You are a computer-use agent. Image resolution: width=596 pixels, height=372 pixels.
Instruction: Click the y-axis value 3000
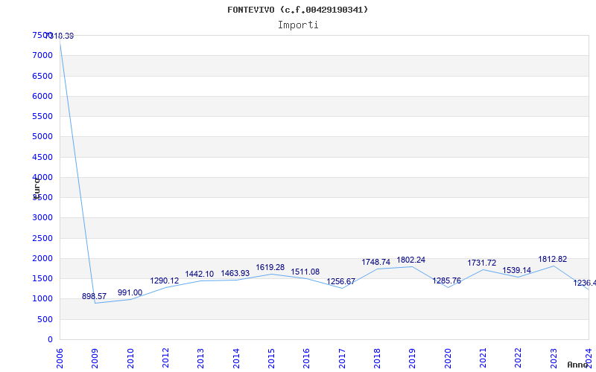pyautogui.click(x=42, y=218)
